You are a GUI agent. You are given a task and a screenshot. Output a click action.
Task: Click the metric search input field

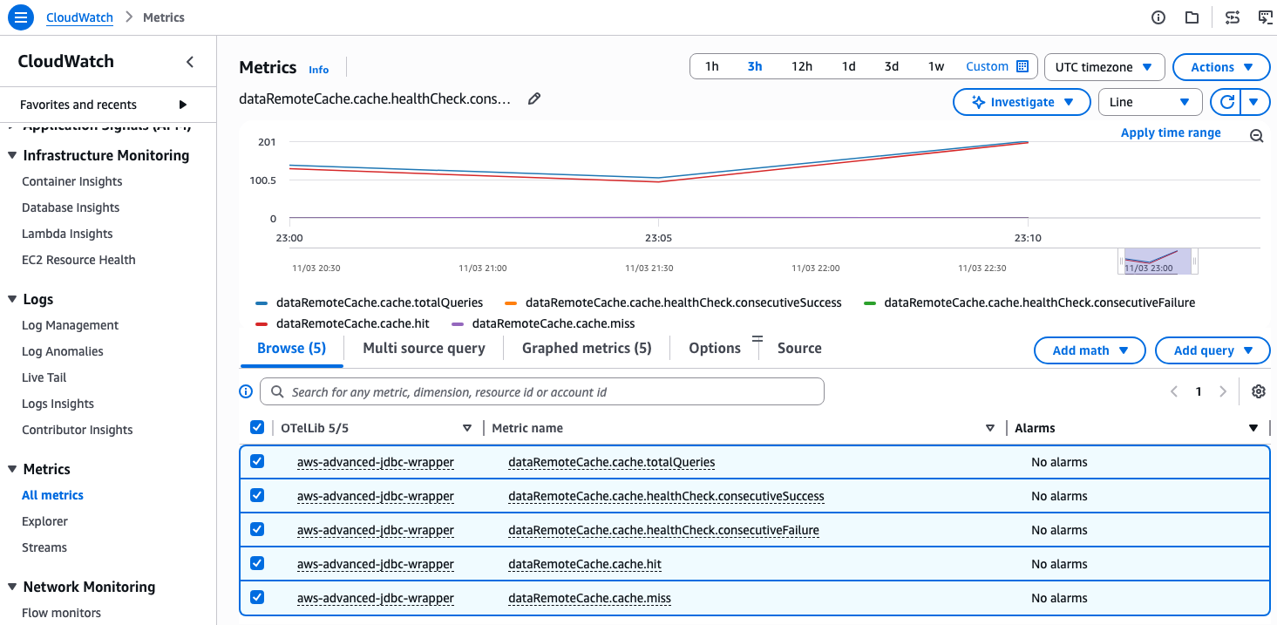[x=542, y=391]
